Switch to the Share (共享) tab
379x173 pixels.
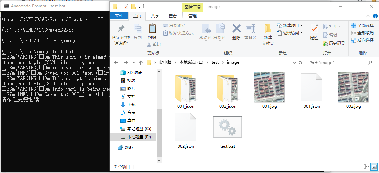pos(155,16)
